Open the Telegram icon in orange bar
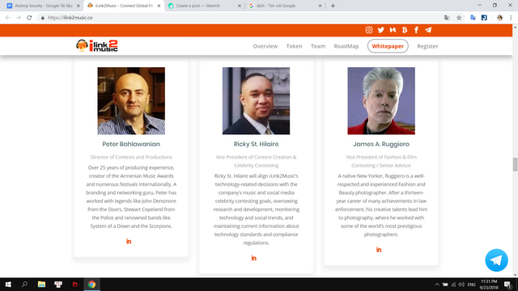 pyautogui.click(x=428, y=30)
